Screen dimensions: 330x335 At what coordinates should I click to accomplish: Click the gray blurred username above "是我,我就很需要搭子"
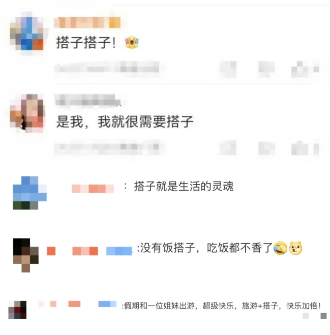click(87, 100)
